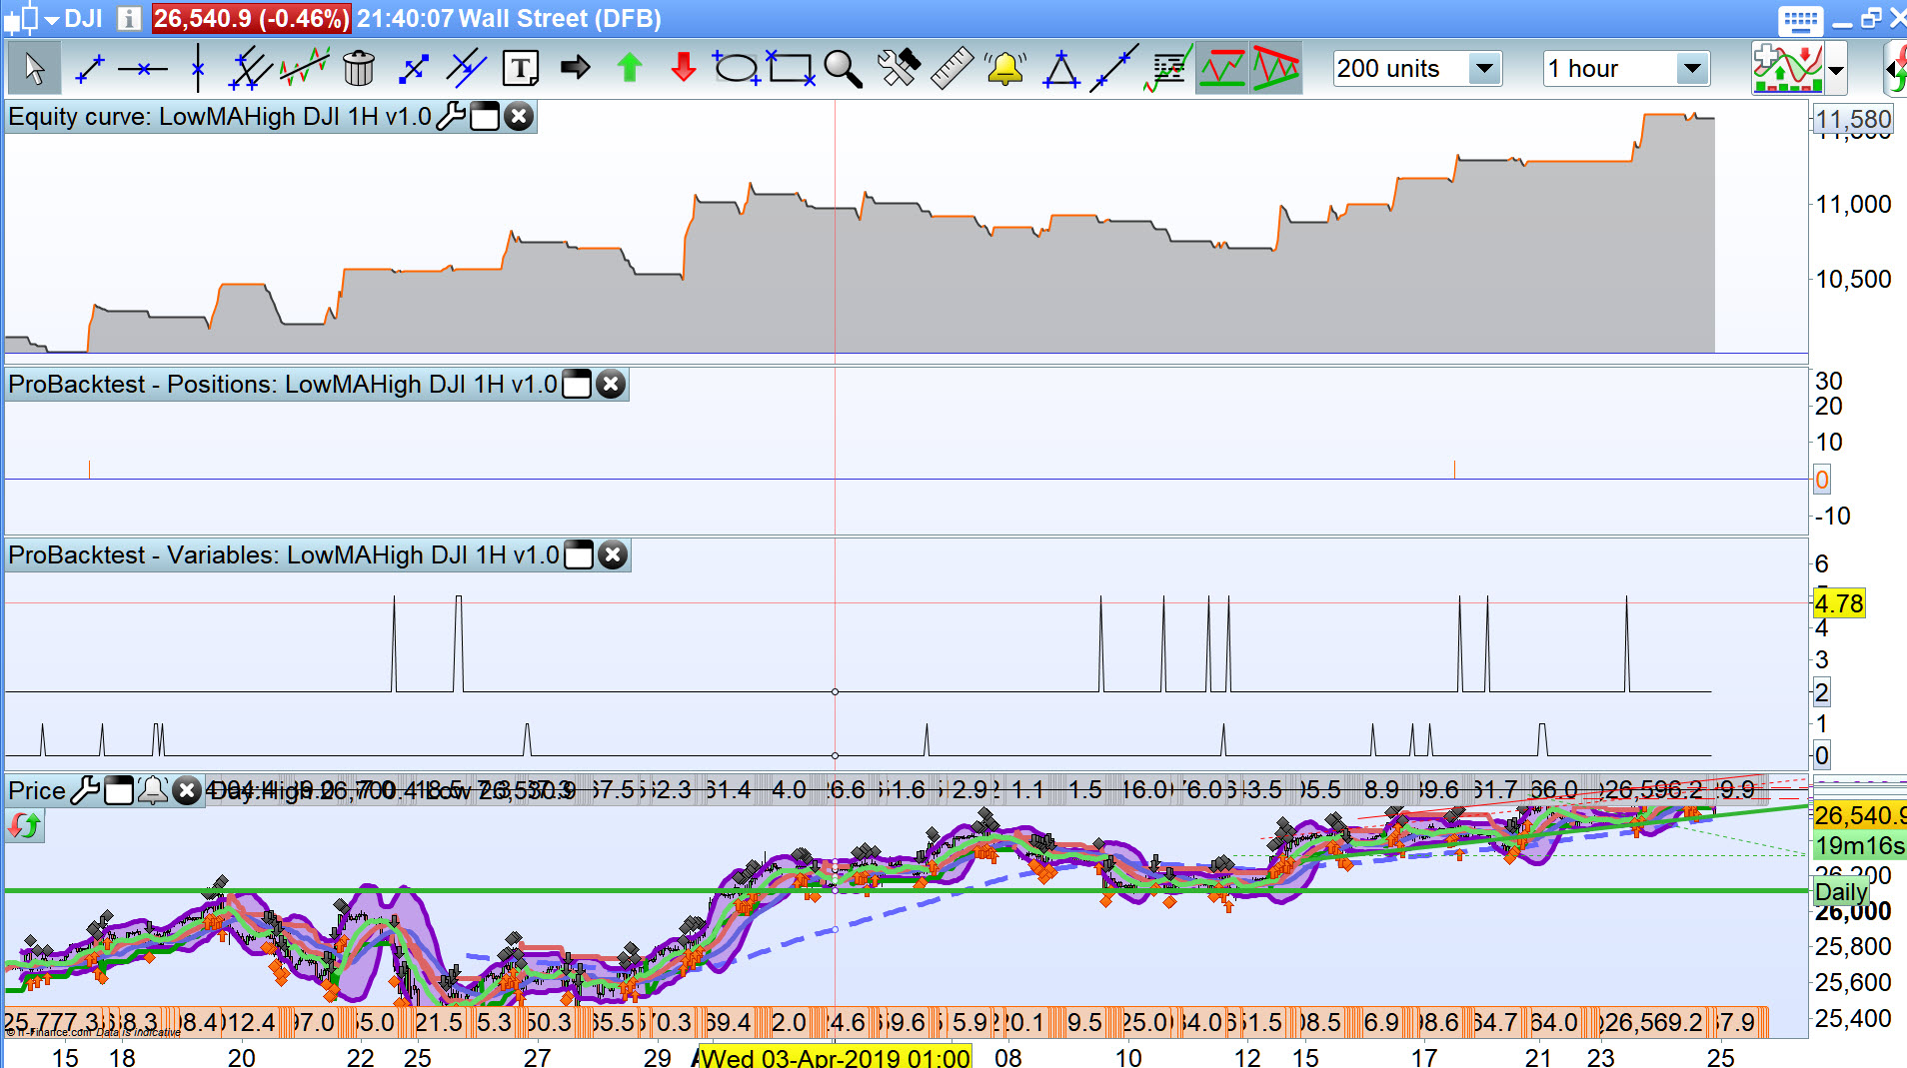Click the ProBacktest - Variables title
Viewport: 1907px width, 1068px height.
click(284, 555)
